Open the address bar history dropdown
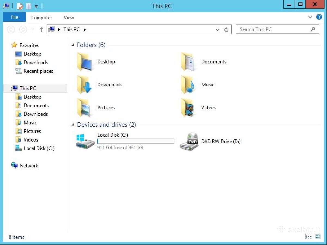 [x=217, y=29]
